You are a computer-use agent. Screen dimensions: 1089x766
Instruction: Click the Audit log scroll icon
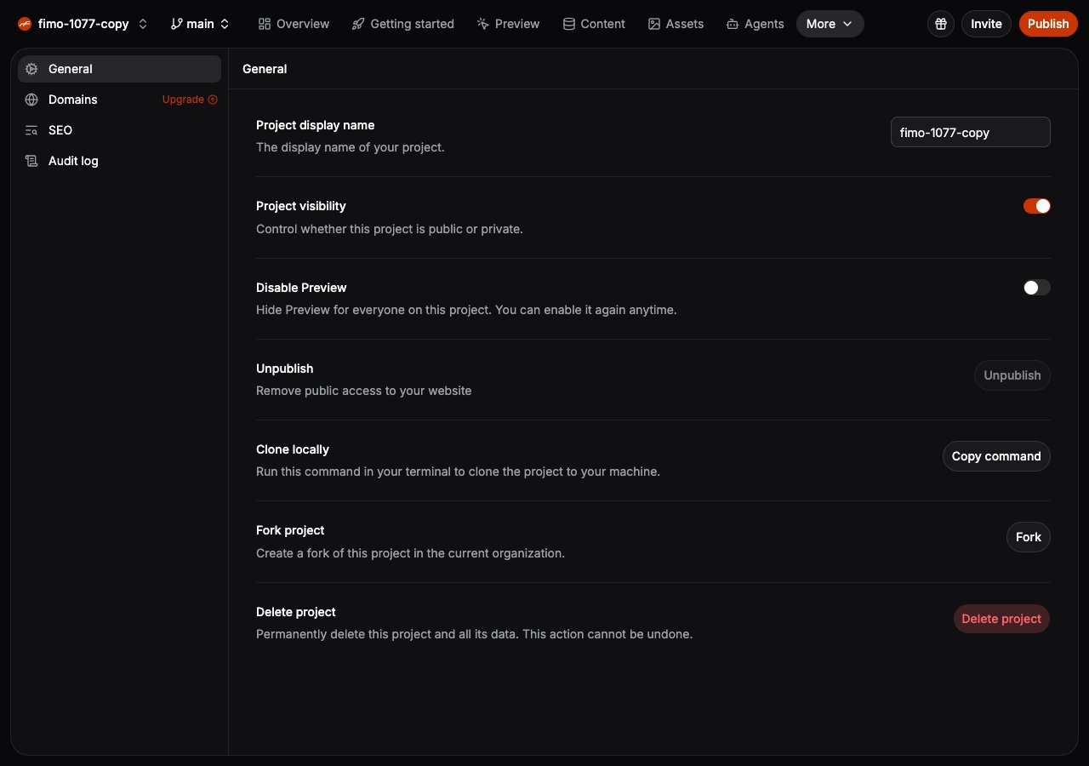[31, 161]
